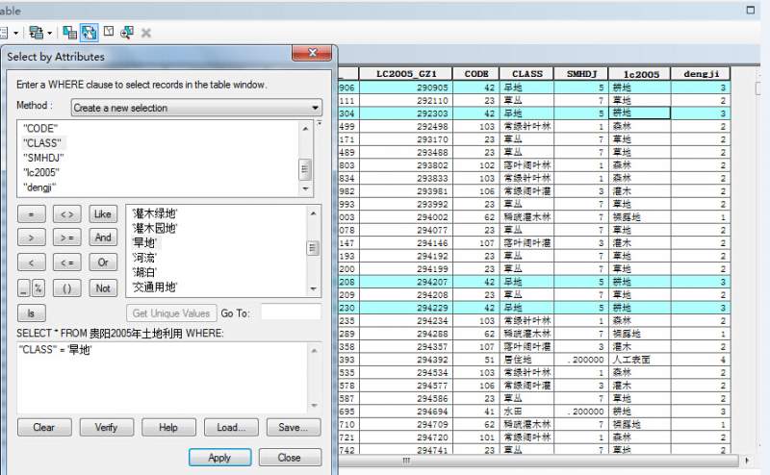
Task: Expand the Table Options dropdown arrow
Action: click(16, 34)
